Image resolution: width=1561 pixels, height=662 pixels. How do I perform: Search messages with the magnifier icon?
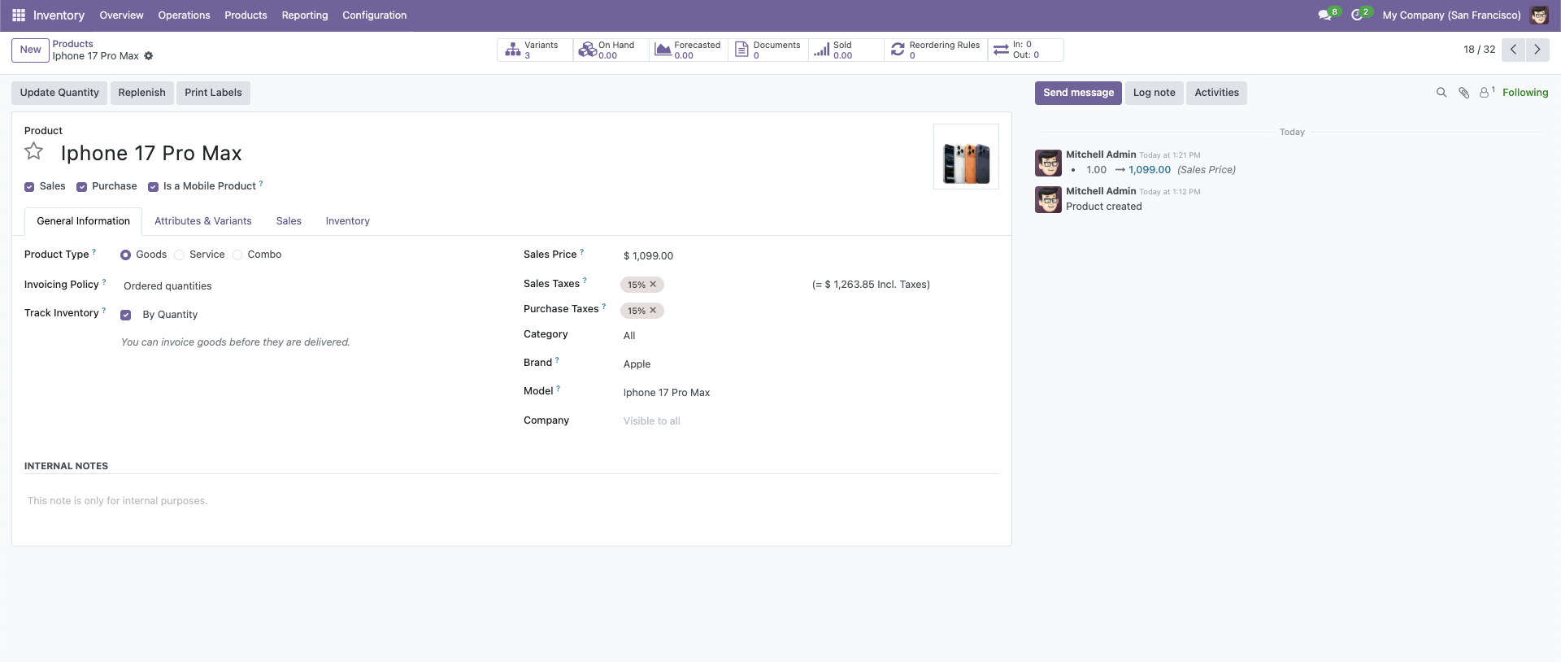click(1441, 93)
